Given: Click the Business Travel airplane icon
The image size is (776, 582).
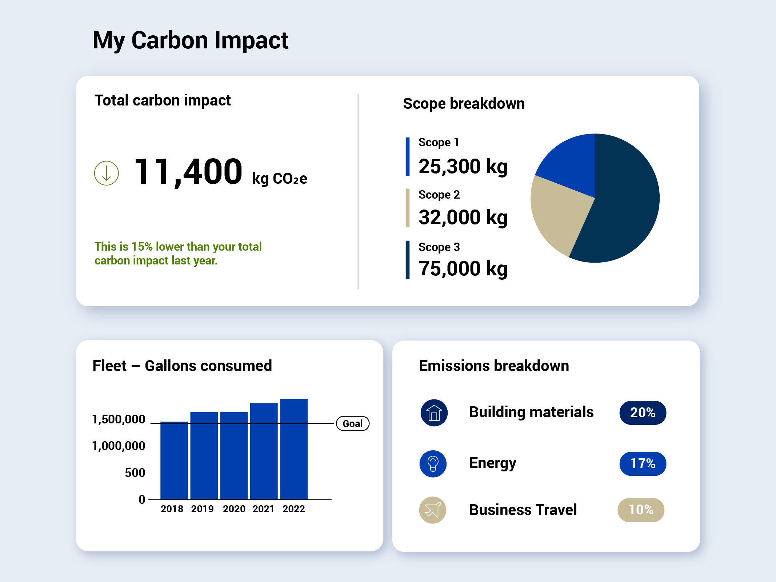Looking at the screenshot, I should [x=432, y=510].
